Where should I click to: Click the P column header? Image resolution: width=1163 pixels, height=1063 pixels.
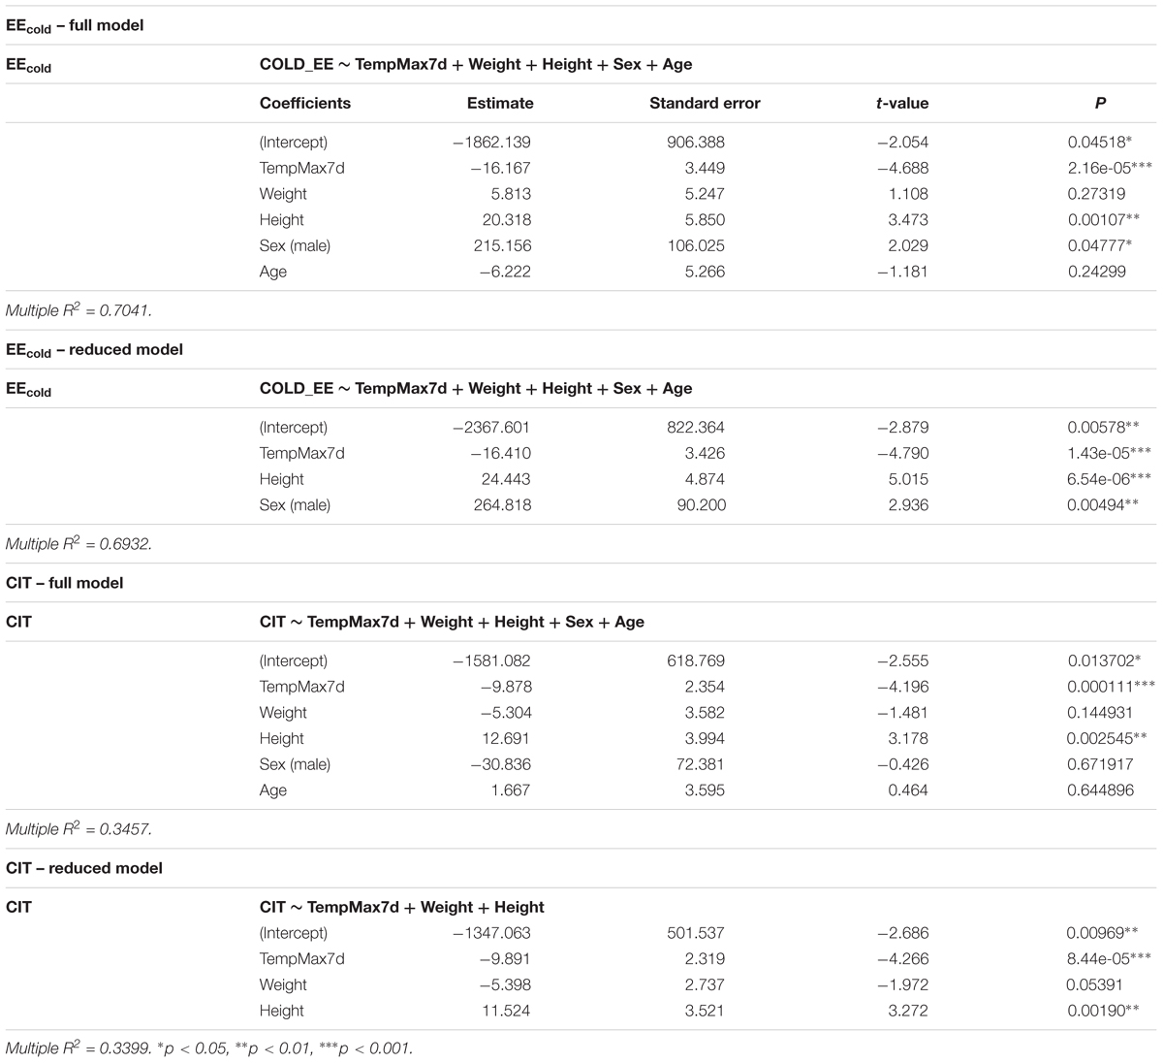[1100, 103]
